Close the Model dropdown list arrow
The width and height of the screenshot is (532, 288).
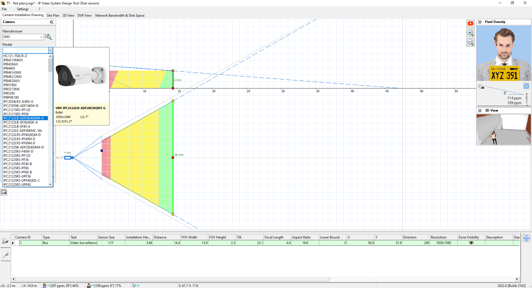coord(50,50)
